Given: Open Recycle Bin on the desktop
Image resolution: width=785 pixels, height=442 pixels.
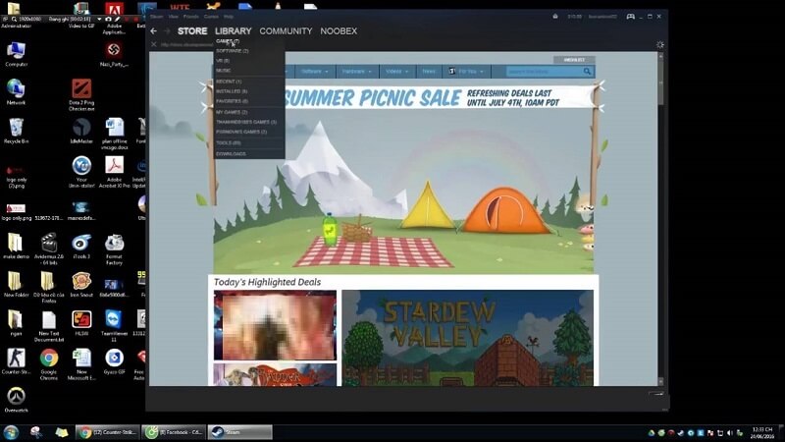Looking at the screenshot, I should [16, 131].
